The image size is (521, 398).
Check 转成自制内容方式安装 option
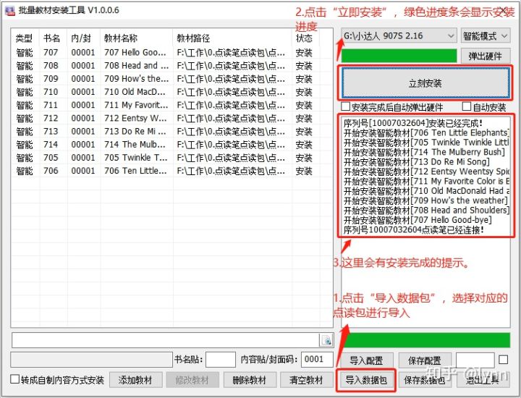pos(15,379)
